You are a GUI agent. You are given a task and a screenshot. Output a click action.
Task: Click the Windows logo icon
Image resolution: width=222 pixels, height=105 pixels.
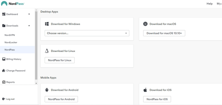coord(47,24)
